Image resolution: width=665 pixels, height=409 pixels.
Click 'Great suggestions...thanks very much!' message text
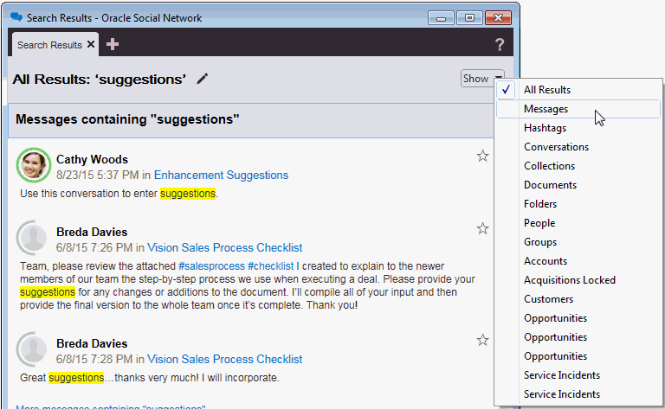pos(149,378)
